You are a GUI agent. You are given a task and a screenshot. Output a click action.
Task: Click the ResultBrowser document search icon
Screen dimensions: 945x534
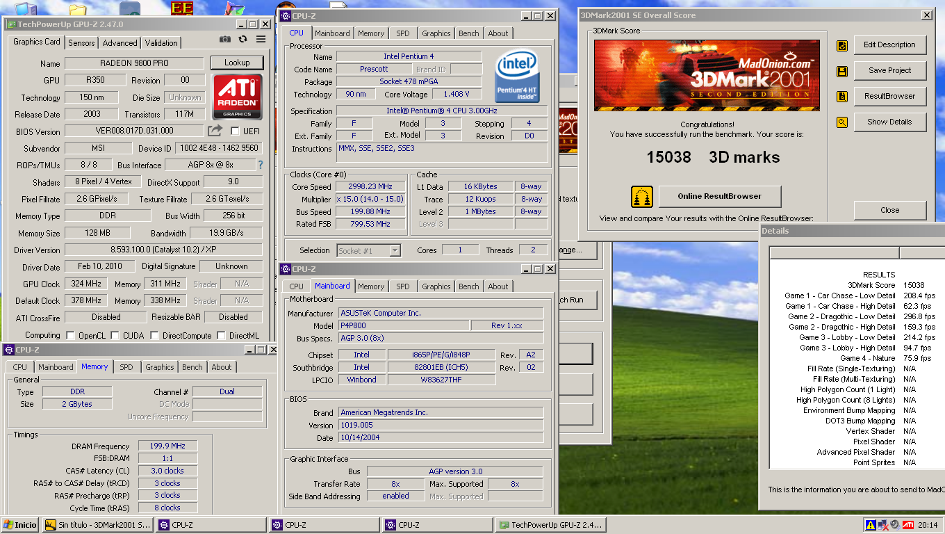click(841, 97)
